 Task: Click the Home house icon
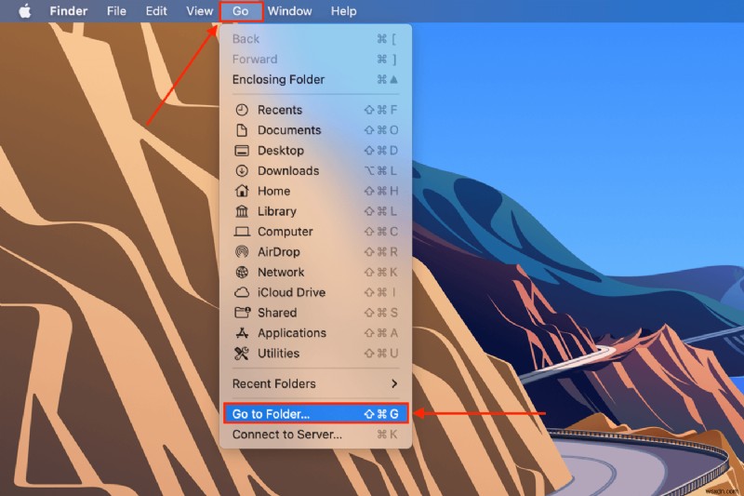click(242, 191)
